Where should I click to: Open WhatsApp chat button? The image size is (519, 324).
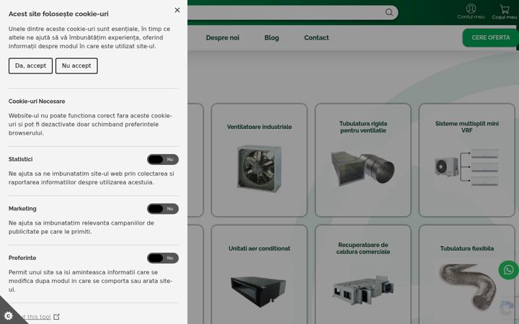[508, 270]
